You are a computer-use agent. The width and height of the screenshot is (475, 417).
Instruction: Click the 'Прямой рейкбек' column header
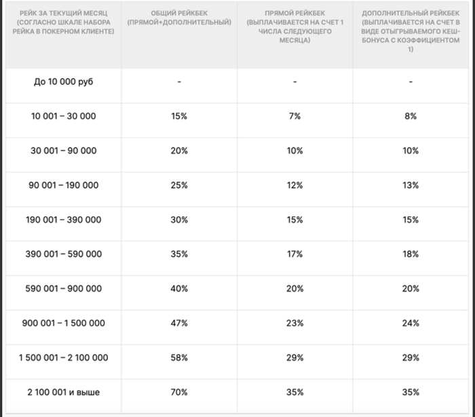click(294, 26)
